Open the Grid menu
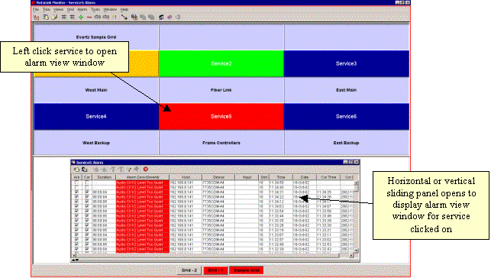 [70, 9]
